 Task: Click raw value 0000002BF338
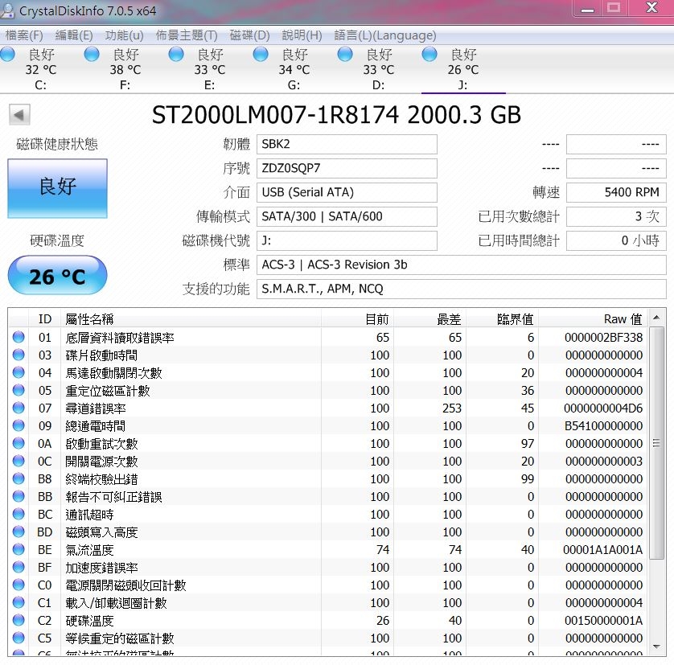coord(603,338)
